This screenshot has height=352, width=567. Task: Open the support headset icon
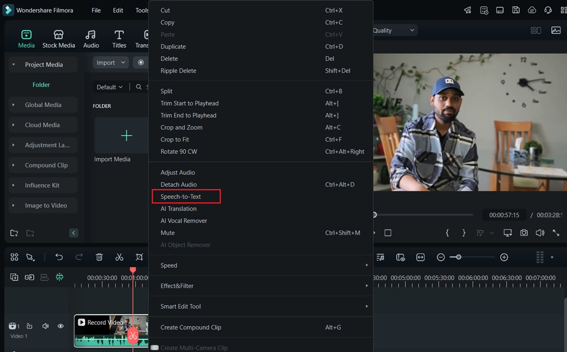click(548, 10)
